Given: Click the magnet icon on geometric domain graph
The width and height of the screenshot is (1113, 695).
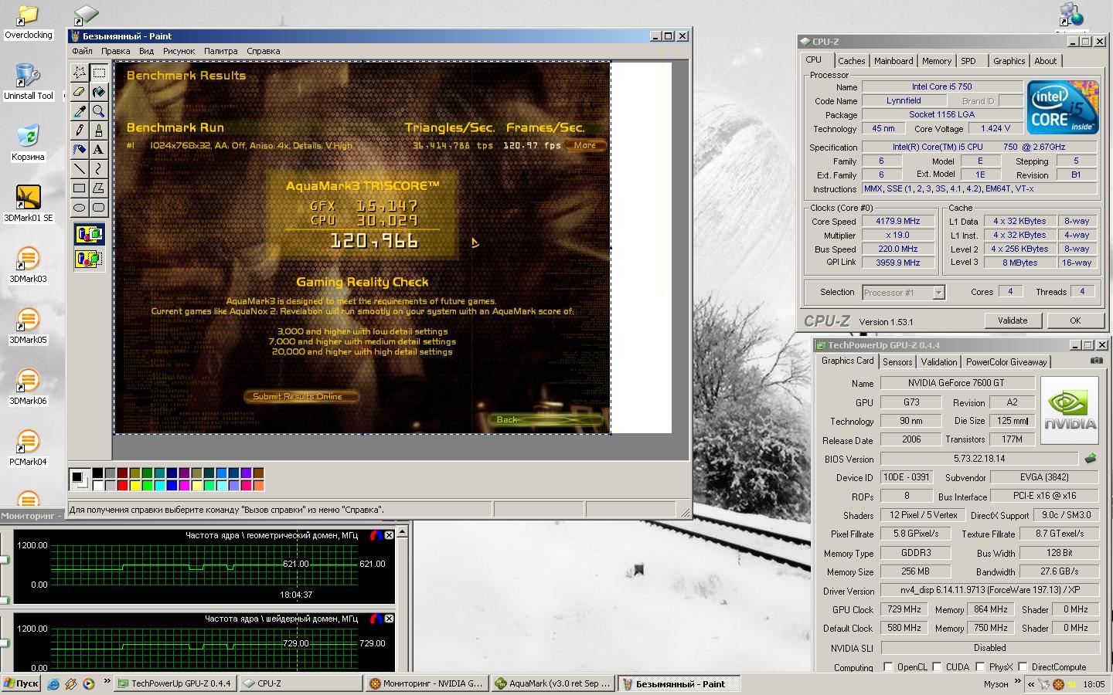Looking at the screenshot, I should click(x=376, y=534).
